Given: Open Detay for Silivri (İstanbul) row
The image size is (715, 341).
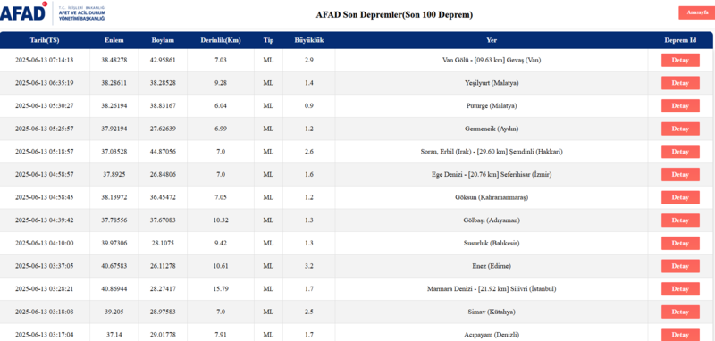Looking at the screenshot, I should click(680, 289).
